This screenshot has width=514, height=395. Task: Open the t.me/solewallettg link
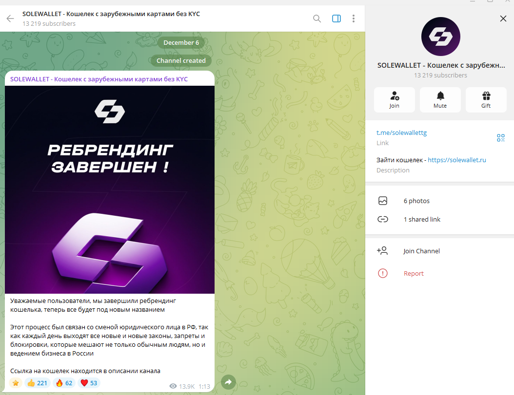401,132
